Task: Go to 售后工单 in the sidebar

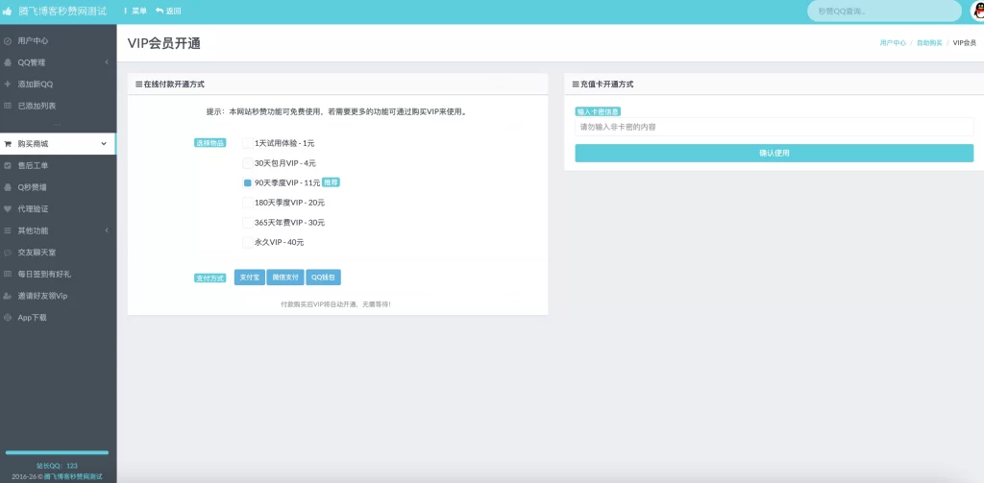Action: pos(33,165)
